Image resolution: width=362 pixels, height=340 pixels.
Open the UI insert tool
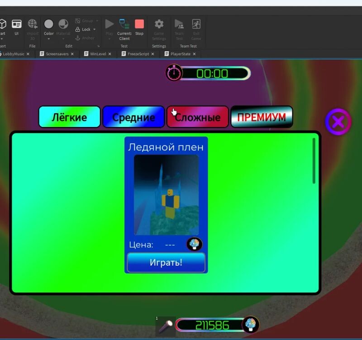[17, 24]
